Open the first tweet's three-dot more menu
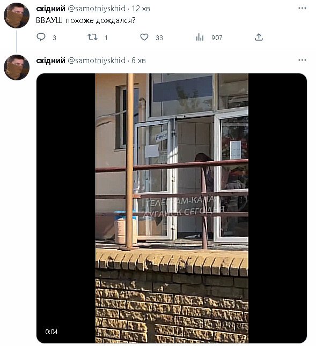The width and height of the screenshot is (316, 346). [x=302, y=8]
